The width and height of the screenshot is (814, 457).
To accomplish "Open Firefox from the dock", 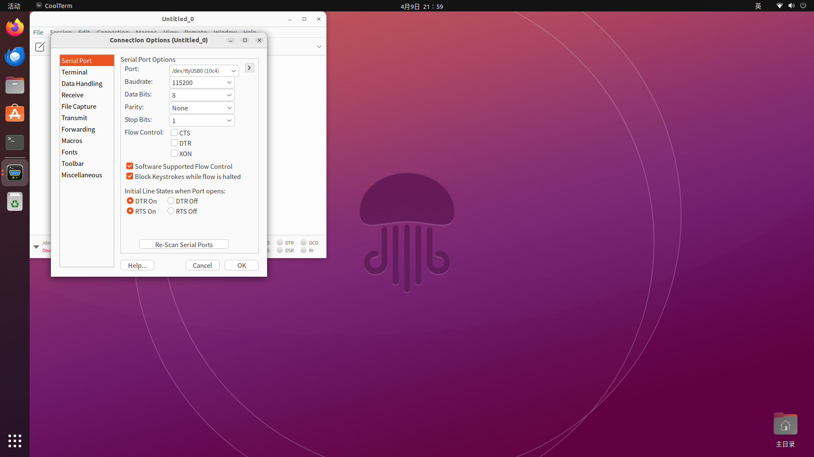I will coord(15,28).
